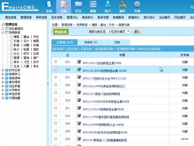Screen dimensions: 194x146
Task: Open the 模板 window icon
Action: point(93,5)
